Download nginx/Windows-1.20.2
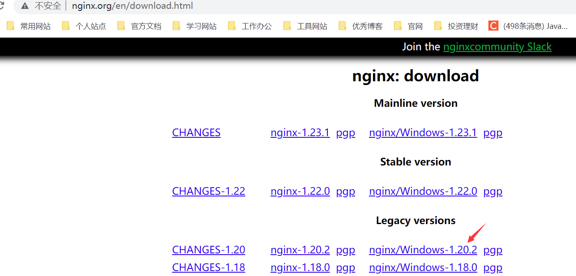Image resolution: width=576 pixels, height=276 pixels. [423, 250]
